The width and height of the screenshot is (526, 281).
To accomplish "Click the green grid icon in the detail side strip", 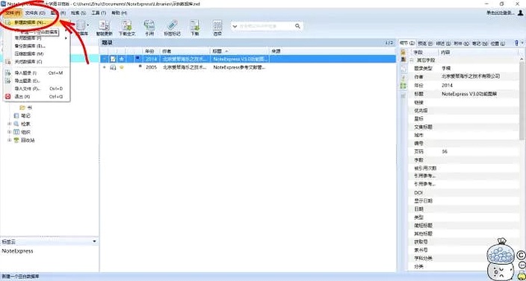I will click(x=403, y=86).
